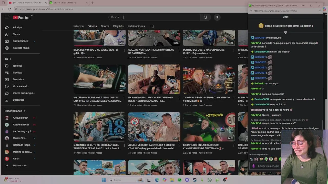This screenshot has width=328, height=184.
Task: Click YouTube address bar URL
Action: (x=46, y=9)
